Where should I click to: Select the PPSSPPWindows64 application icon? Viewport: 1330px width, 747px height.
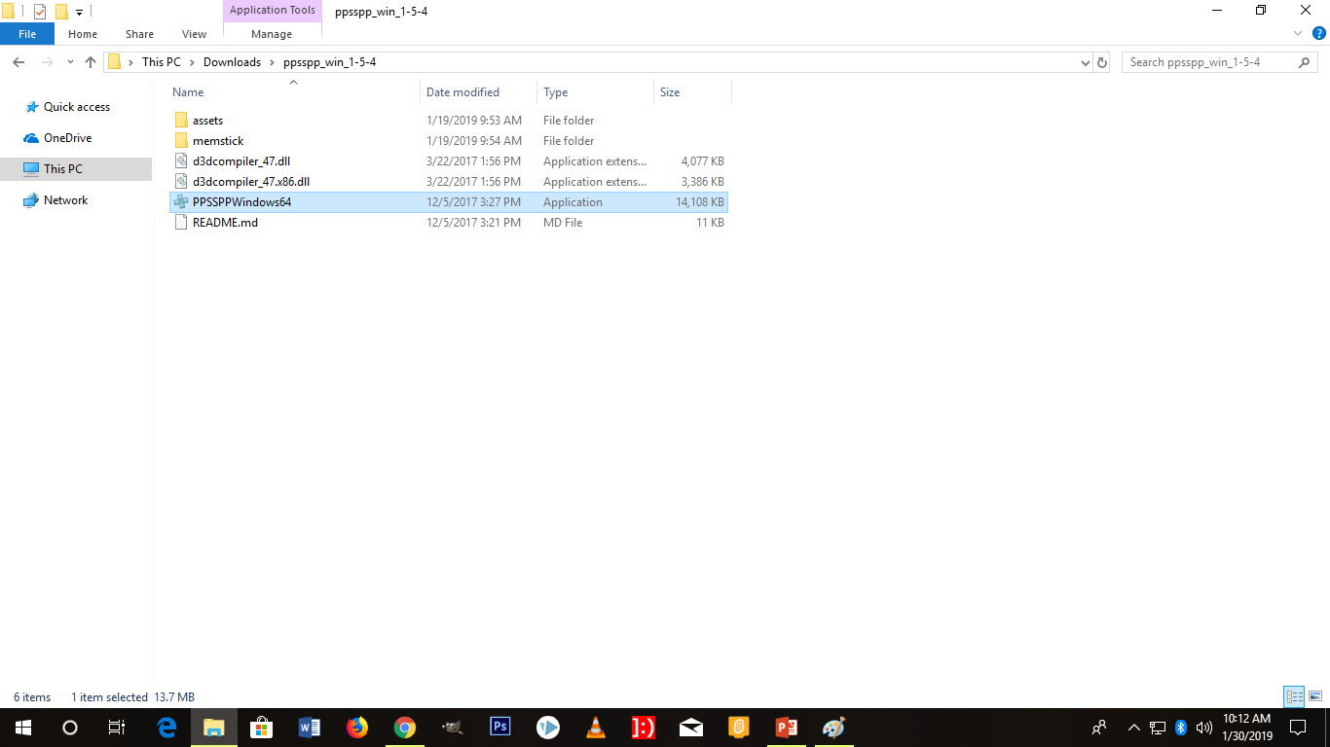click(x=181, y=202)
